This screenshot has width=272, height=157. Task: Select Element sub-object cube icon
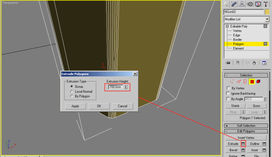[258, 81]
